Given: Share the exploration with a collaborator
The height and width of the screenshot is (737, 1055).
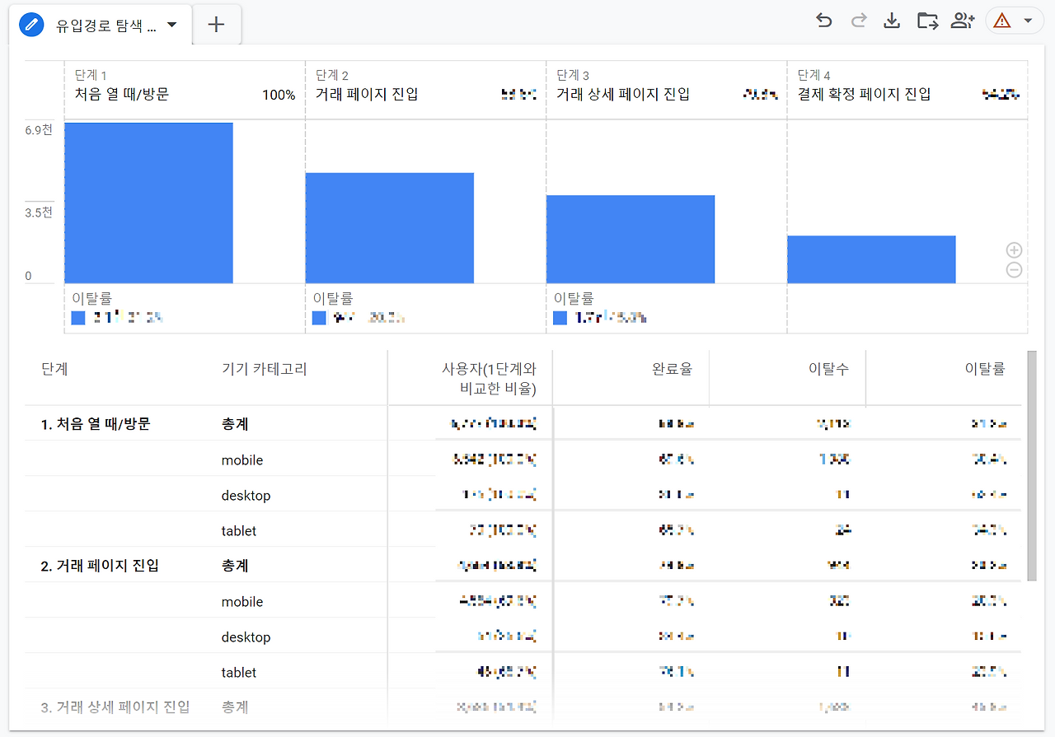Looking at the screenshot, I should click(962, 20).
